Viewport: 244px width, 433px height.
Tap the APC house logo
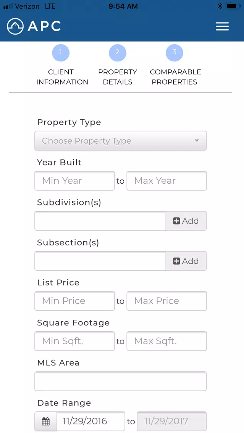(15, 26)
